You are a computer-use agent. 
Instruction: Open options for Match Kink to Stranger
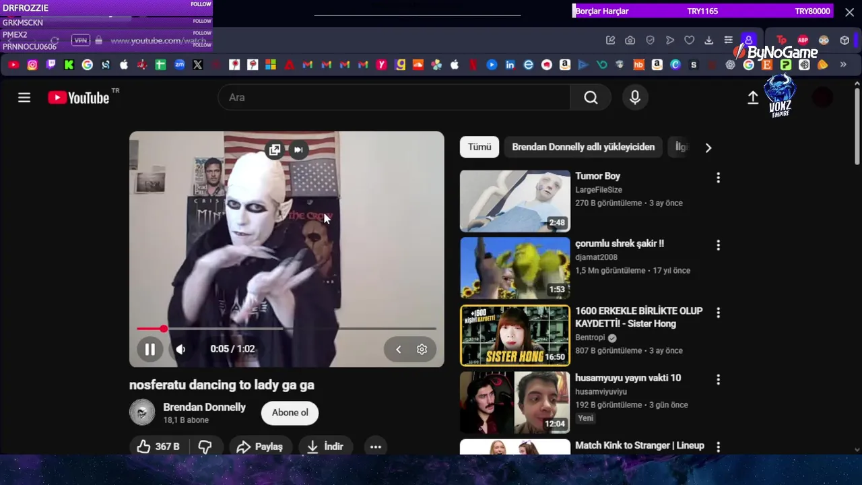pyautogui.click(x=718, y=447)
